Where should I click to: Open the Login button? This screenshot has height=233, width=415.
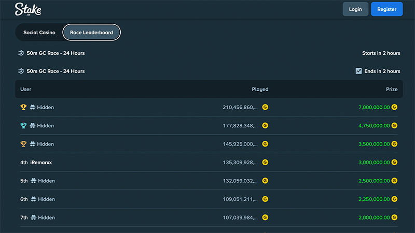click(x=355, y=9)
